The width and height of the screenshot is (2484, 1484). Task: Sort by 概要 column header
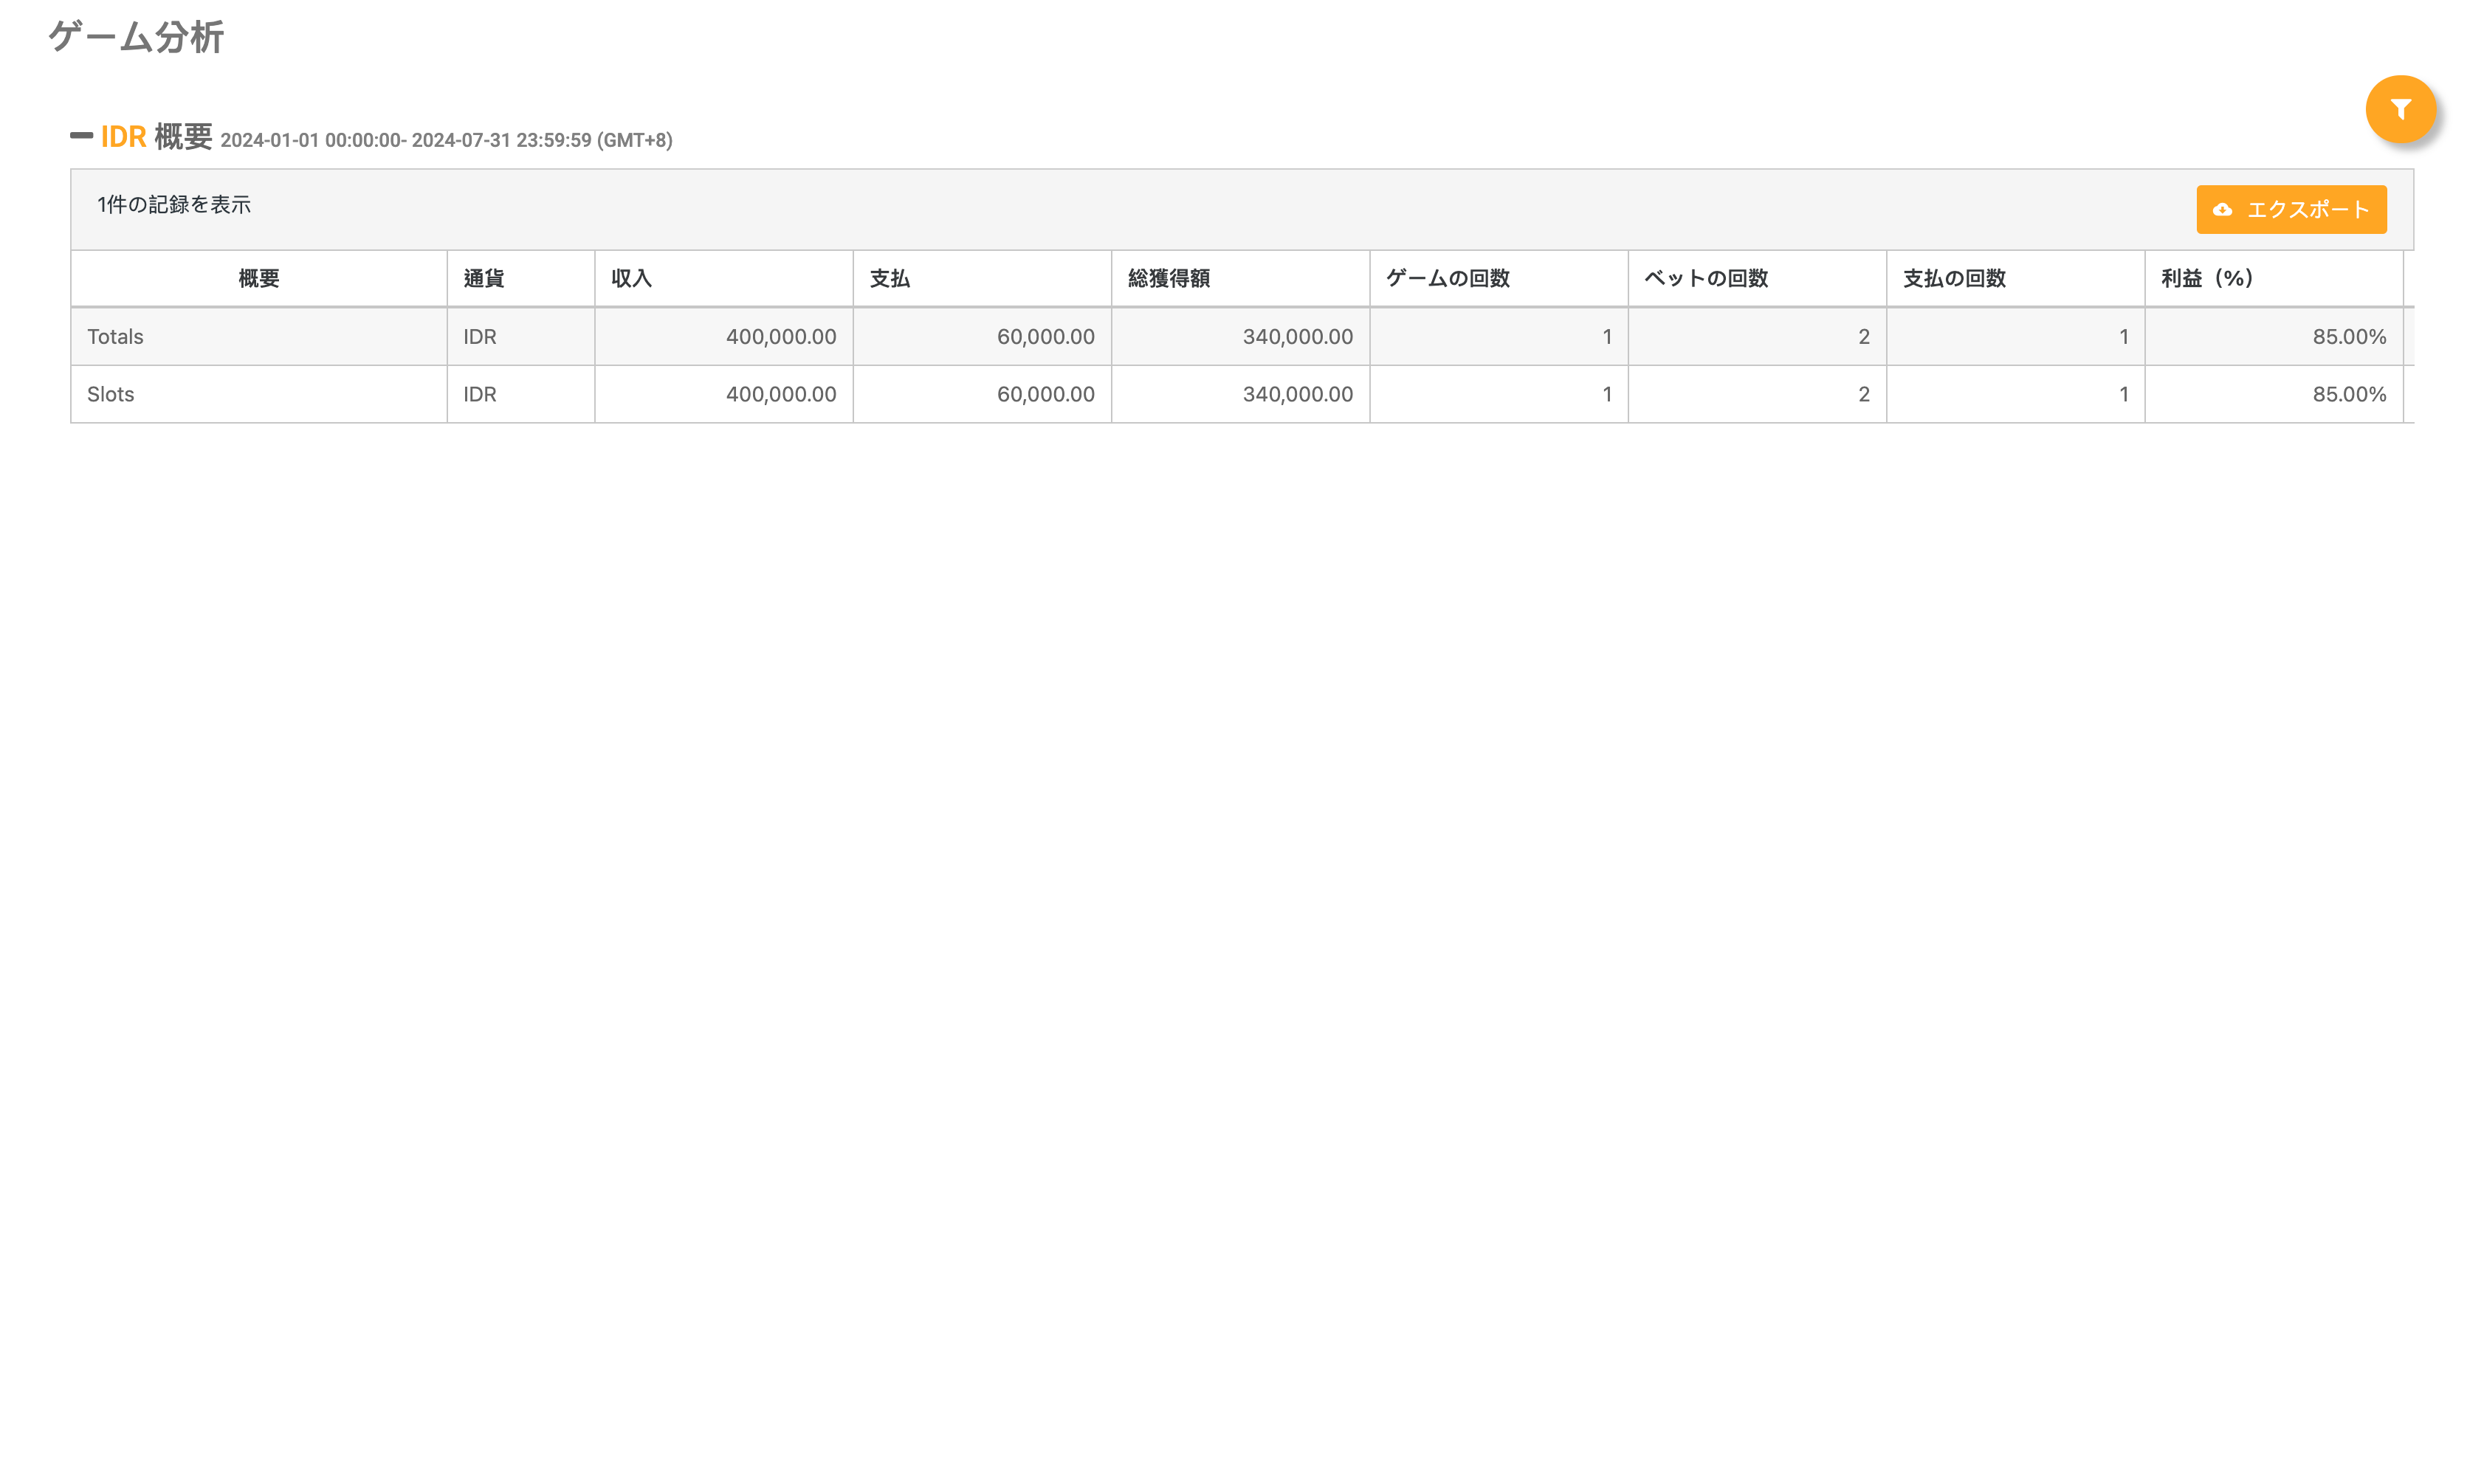(x=258, y=278)
